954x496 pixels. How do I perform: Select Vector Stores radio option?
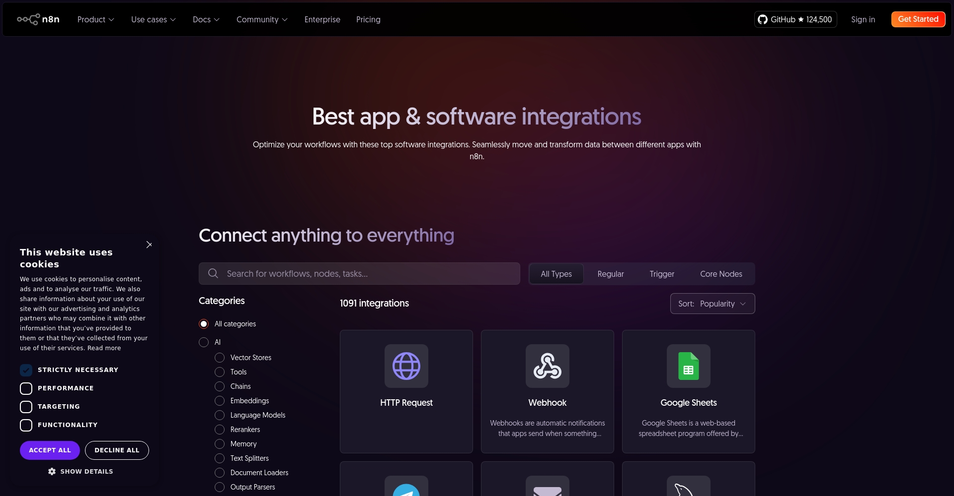pos(220,358)
